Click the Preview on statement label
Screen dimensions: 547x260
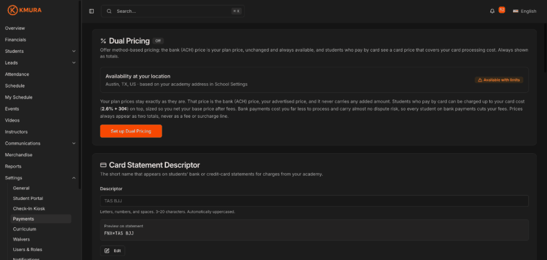pos(123,226)
